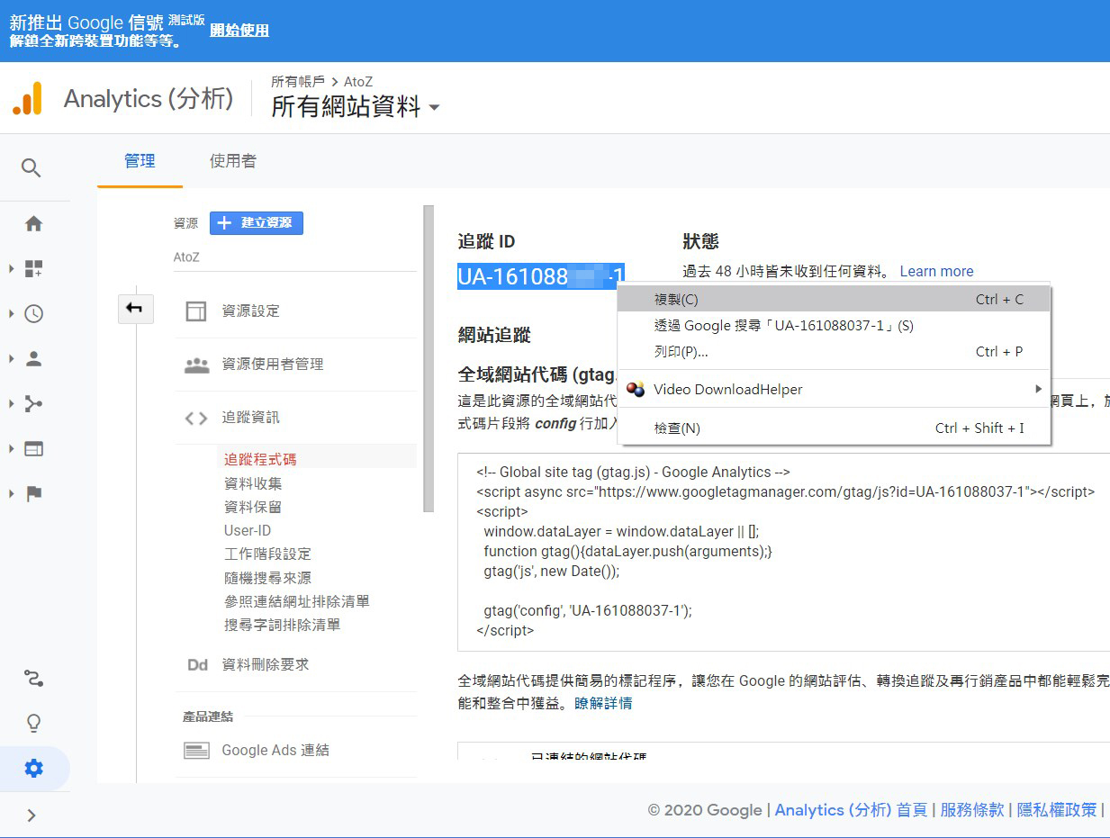Expand Video DownloadHelper submenu
Viewport: 1110px width, 838px height.
coord(834,390)
